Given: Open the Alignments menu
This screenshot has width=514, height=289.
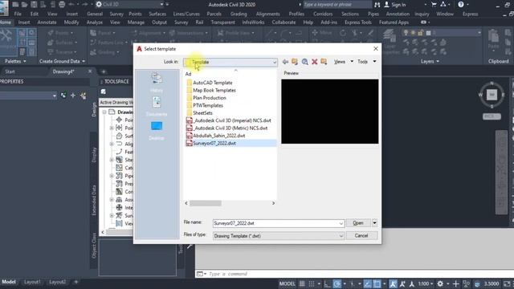Looking at the screenshot, I should tap(267, 14).
